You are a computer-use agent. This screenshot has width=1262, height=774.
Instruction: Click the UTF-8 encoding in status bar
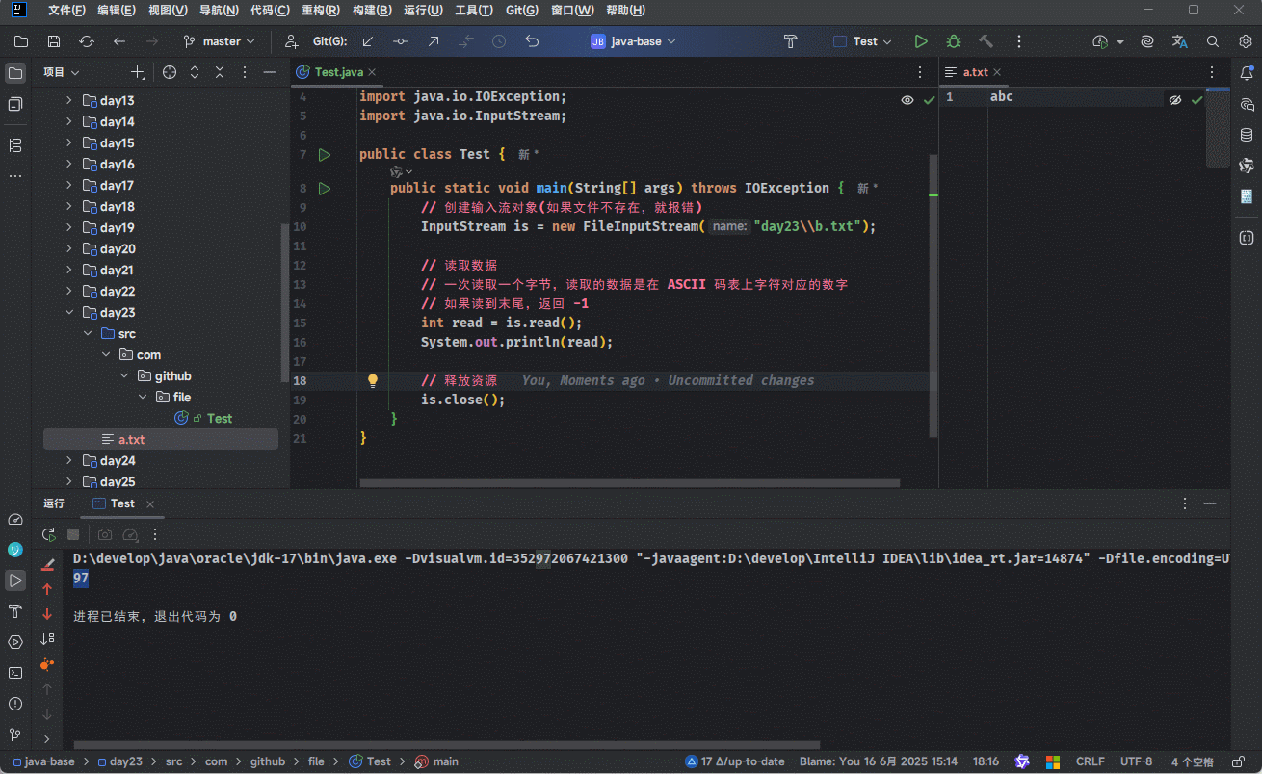[1136, 761]
